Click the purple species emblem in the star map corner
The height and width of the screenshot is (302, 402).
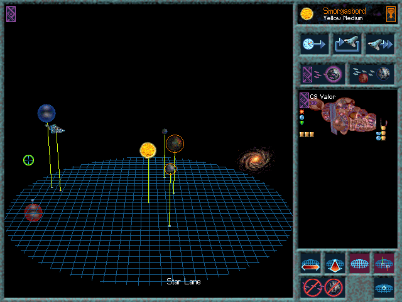[11, 14]
